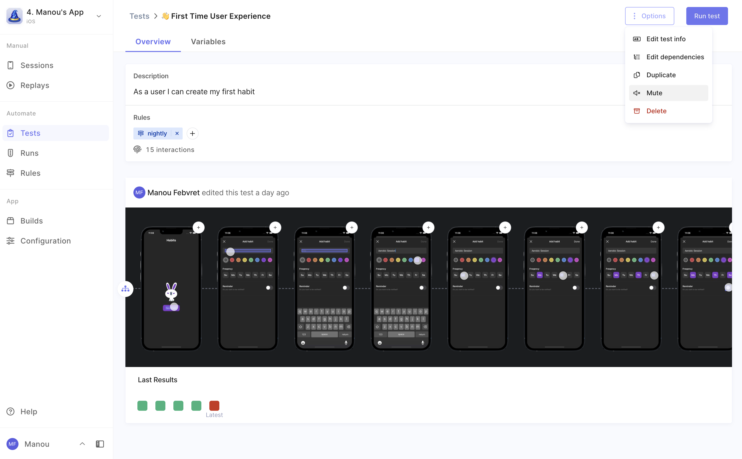
Task: Select Delete from the options menu
Action: 656,111
